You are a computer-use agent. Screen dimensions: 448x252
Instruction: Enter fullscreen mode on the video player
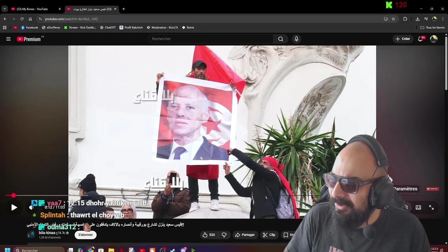point(431,207)
